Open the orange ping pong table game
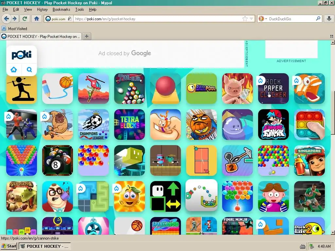Image resolution: width=335 pixels, height=251 pixels. pos(202,160)
